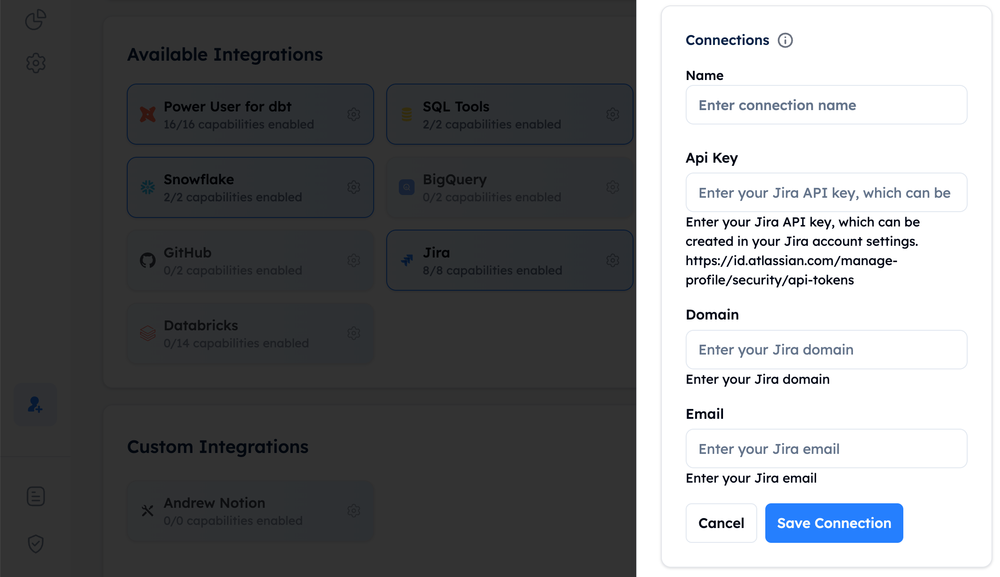The image size is (1000, 577).
Task: Select the Snowflake card title
Action: pyautogui.click(x=199, y=179)
